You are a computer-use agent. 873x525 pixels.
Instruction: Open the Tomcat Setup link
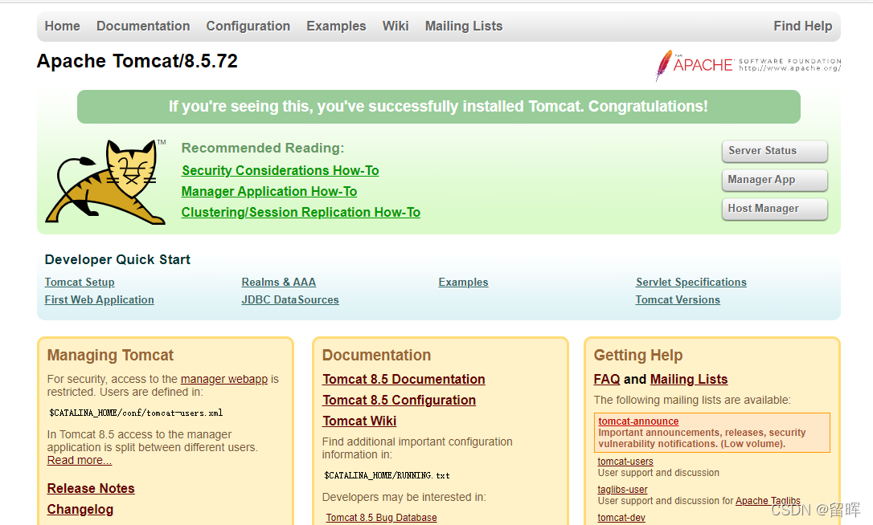tap(80, 282)
